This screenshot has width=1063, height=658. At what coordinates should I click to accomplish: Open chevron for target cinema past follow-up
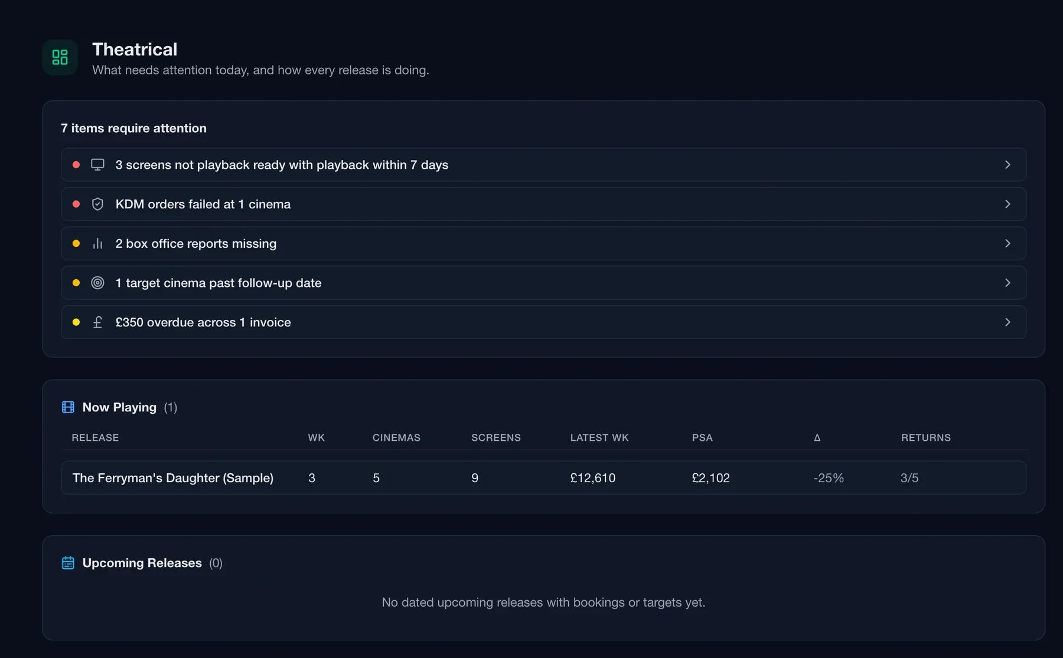[x=1007, y=283]
